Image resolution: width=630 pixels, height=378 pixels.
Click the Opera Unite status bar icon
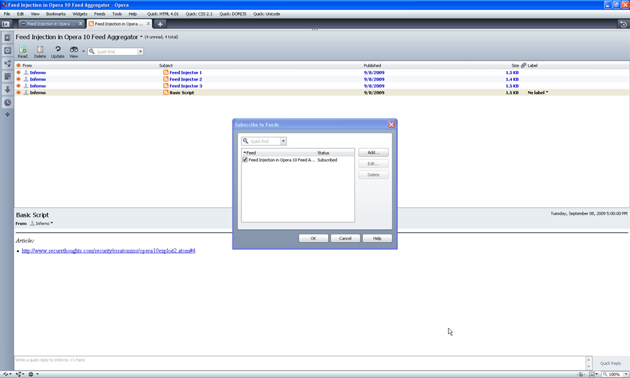pyautogui.click(x=18, y=374)
